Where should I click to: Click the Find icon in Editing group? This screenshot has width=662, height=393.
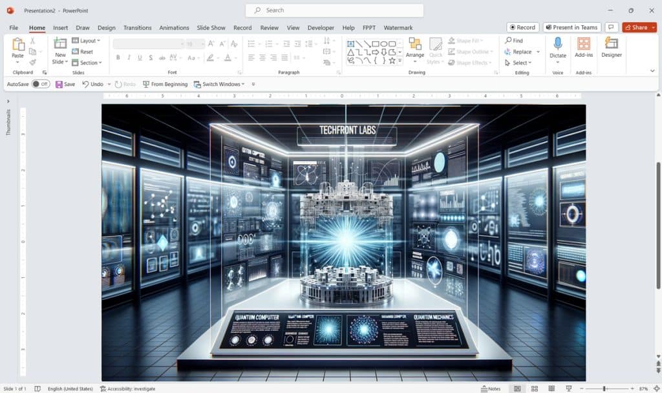point(510,39)
